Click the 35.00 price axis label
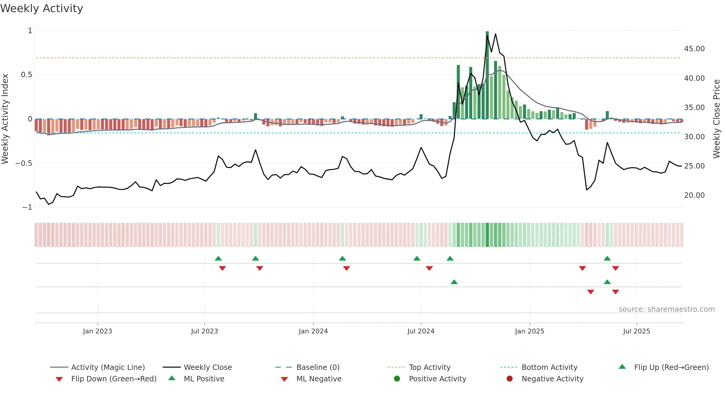This screenshot has height=407, width=725. [x=694, y=107]
